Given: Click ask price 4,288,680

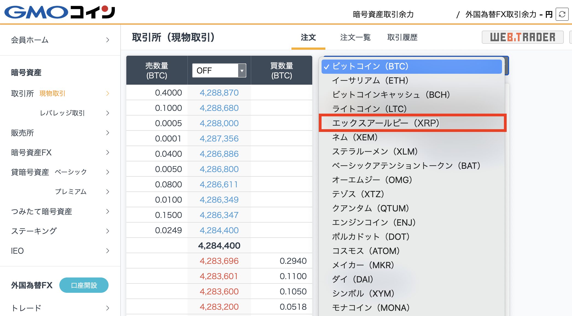Looking at the screenshot, I should 219,108.
